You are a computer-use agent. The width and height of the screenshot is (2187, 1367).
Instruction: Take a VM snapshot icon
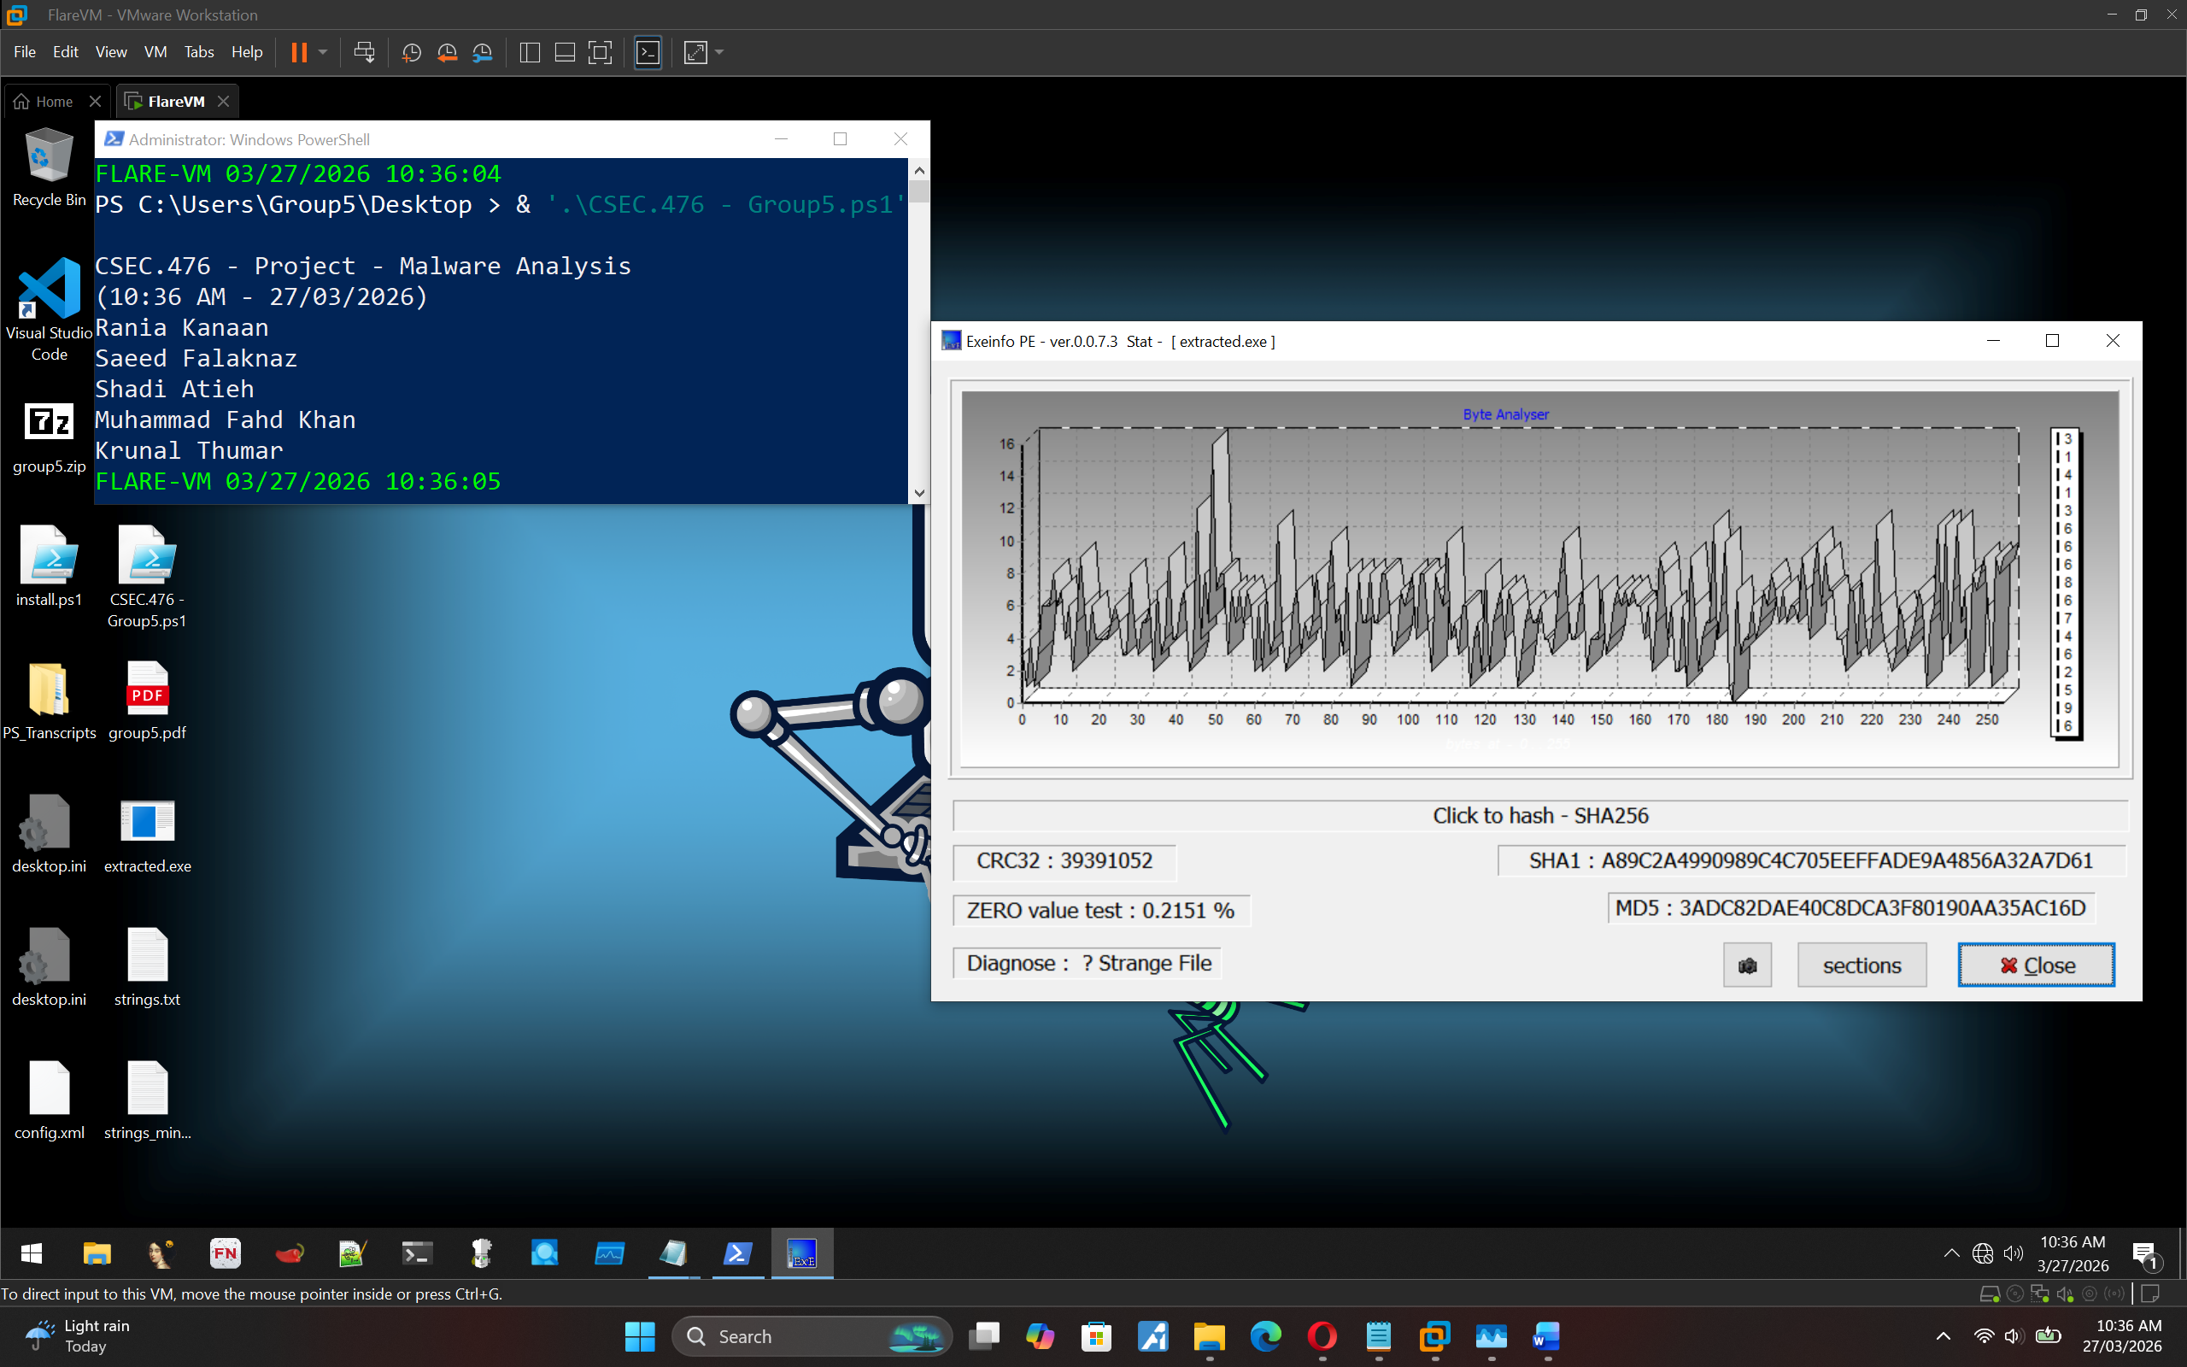pos(411,52)
